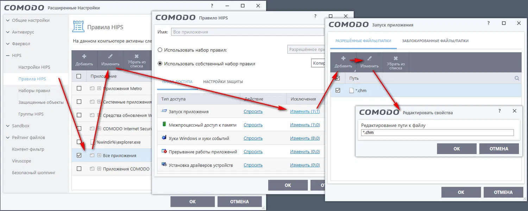Expand the Приложения Metro group with its plus sign
The width and height of the screenshot is (528, 211).
click(99, 89)
